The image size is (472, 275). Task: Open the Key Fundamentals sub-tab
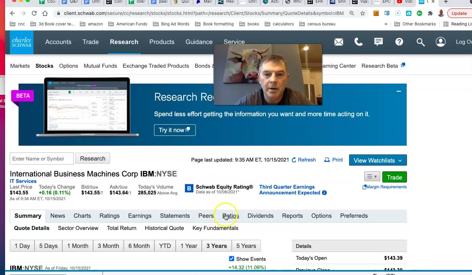[x=215, y=228]
